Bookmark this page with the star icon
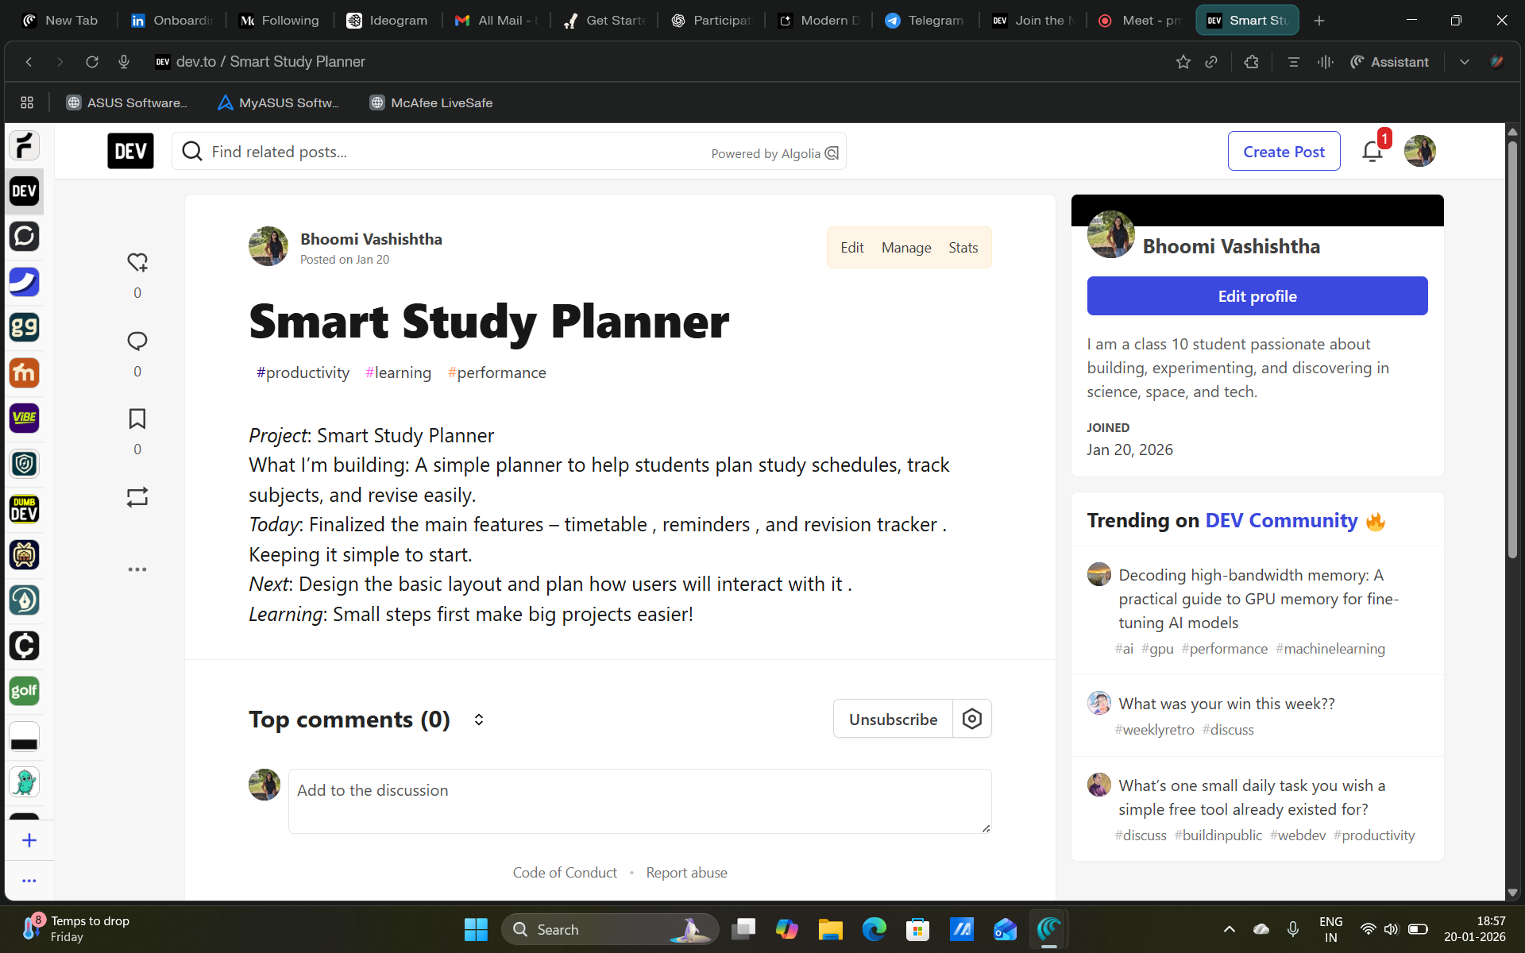 (1183, 62)
